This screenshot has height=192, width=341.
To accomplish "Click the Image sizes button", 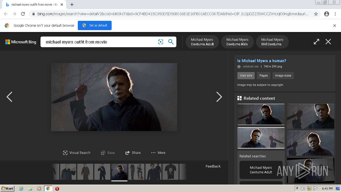I will [x=283, y=75].
